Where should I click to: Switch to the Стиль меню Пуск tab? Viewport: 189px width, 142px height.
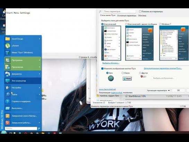tap(108, 15)
